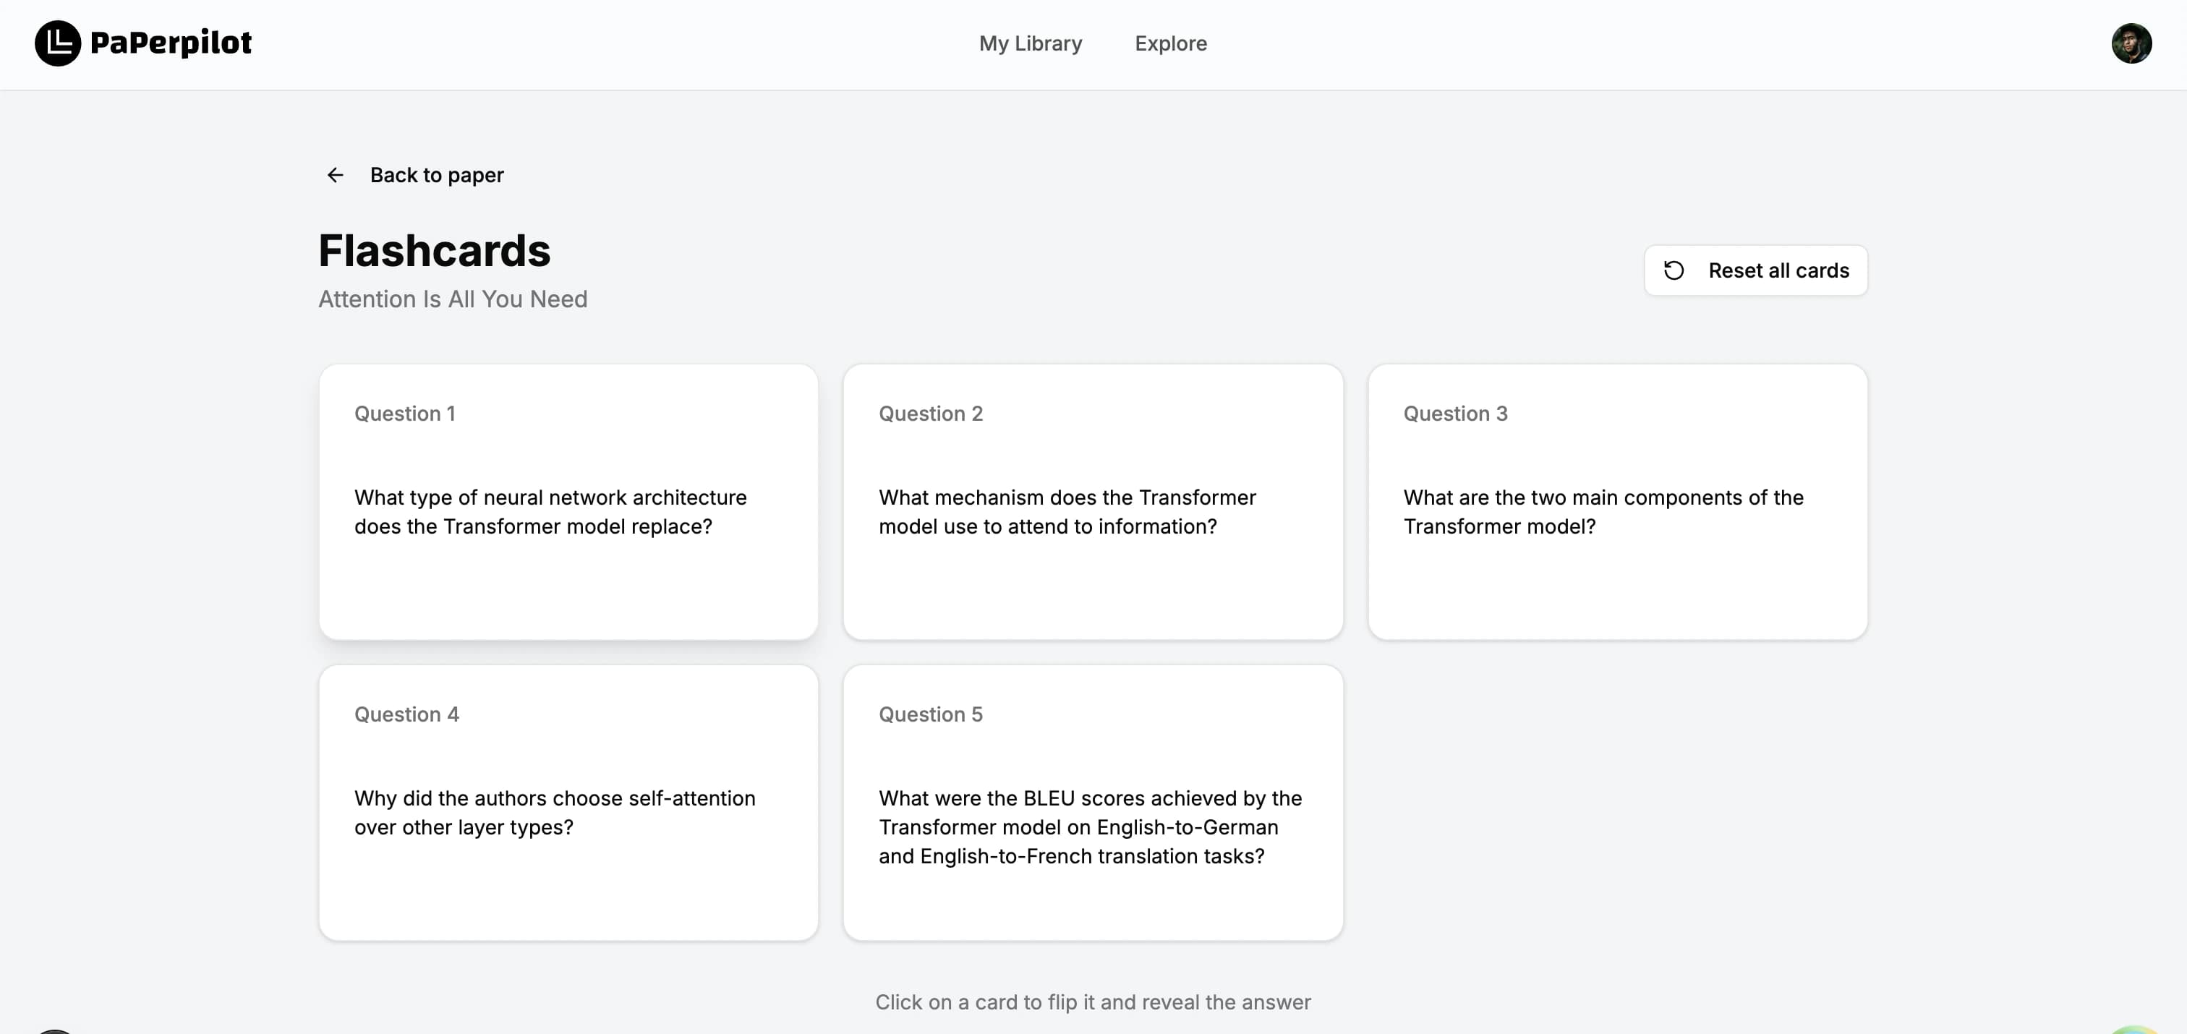Image resolution: width=2187 pixels, height=1034 pixels.
Task: Select the PaPerpilot wordmark in the header
Action: [x=171, y=43]
